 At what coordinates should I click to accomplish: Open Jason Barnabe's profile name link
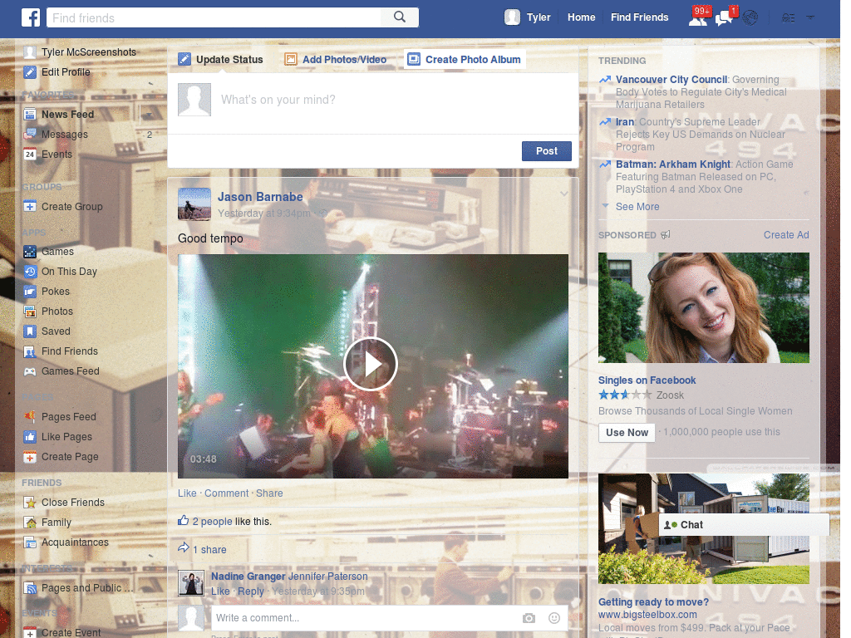coord(260,197)
